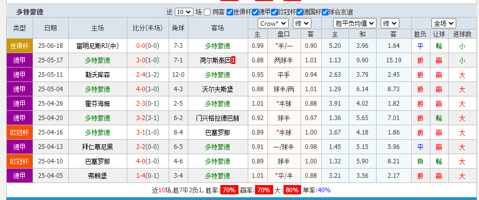
Task: Click the 德甲 tag on 25-05-17 row
Action: [x=20, y=60]
